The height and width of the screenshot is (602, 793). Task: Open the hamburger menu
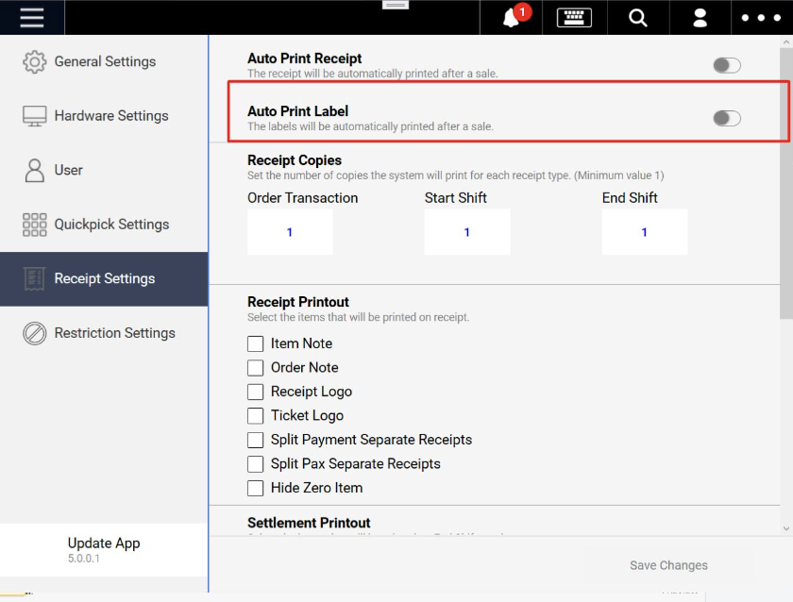coord(32,18)
